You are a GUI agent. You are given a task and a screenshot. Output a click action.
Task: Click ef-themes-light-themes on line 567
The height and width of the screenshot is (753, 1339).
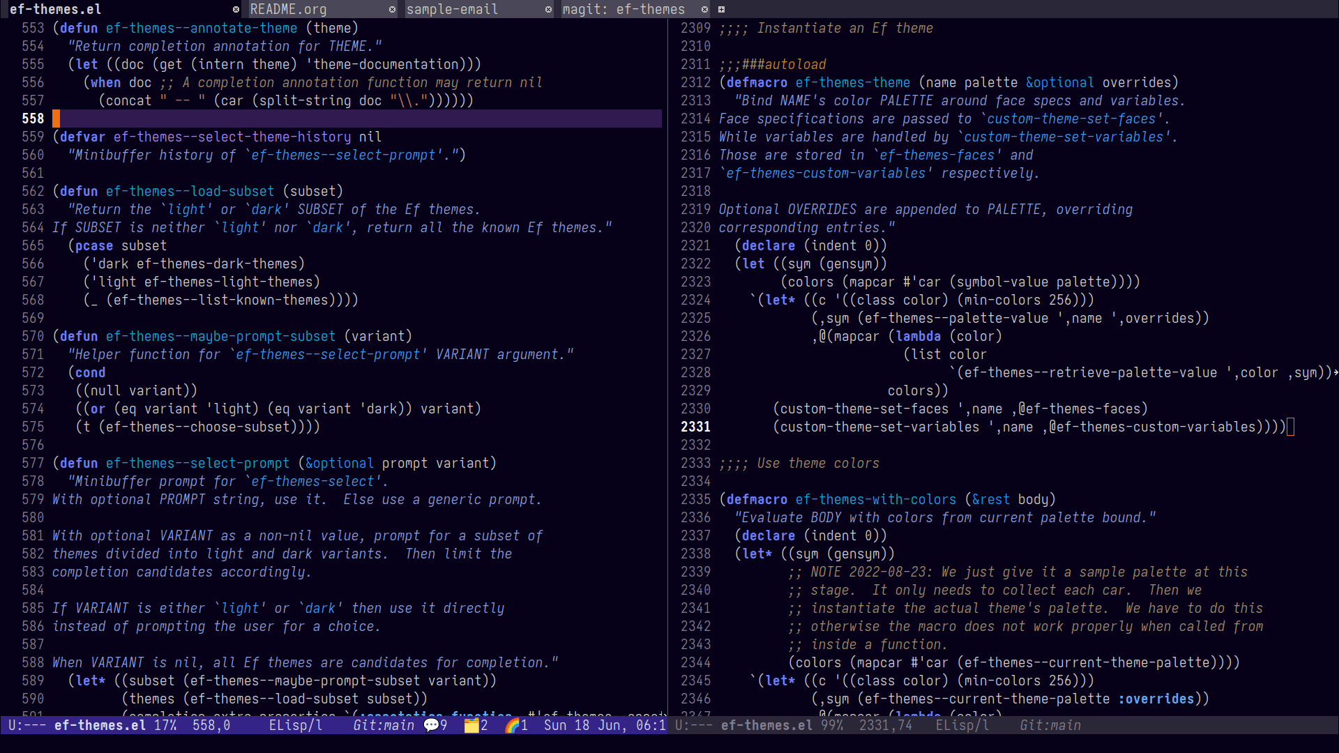(229, 282)
